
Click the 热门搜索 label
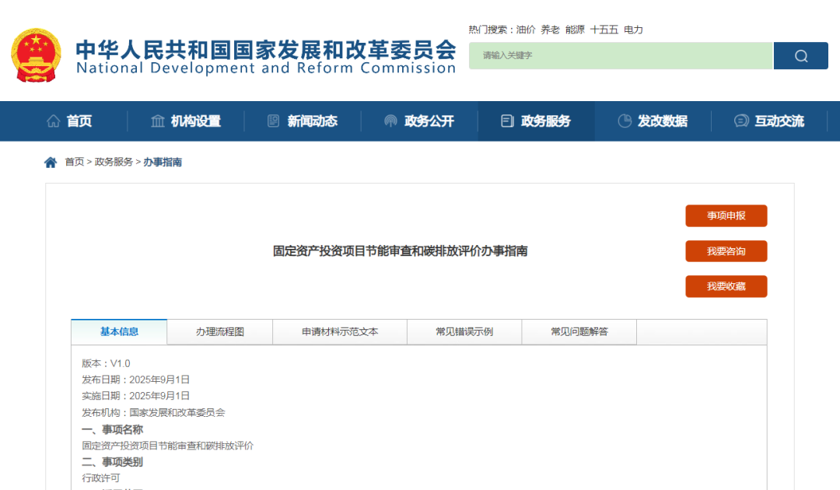490,30
